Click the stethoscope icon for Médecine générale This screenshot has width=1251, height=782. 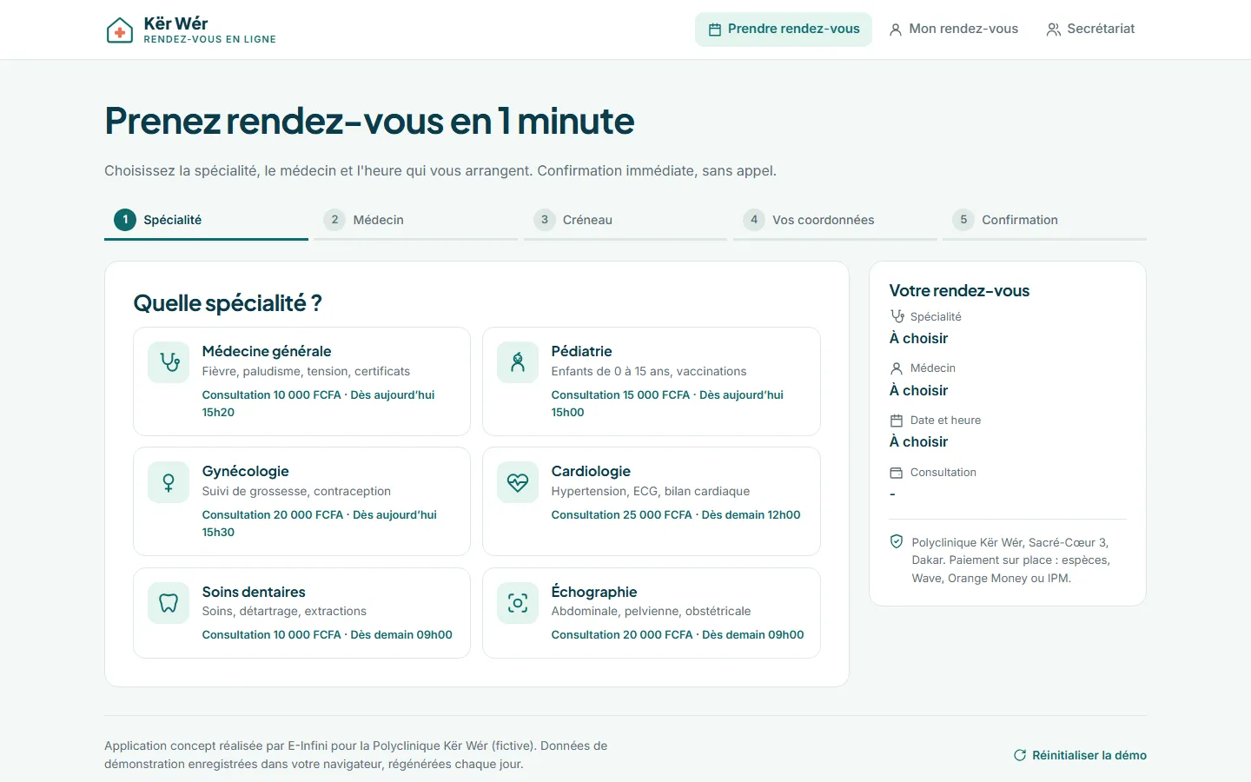[x=169, y=362]
